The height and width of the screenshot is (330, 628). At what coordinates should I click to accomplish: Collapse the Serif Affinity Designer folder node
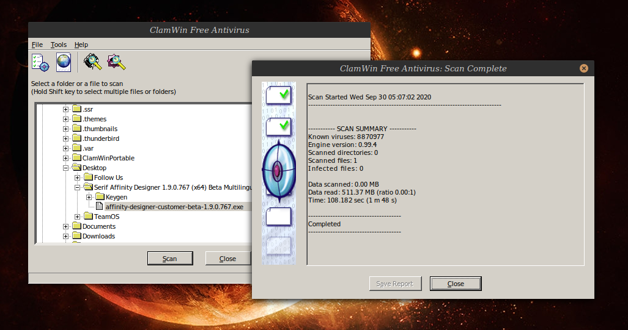[x=77, y=187]
